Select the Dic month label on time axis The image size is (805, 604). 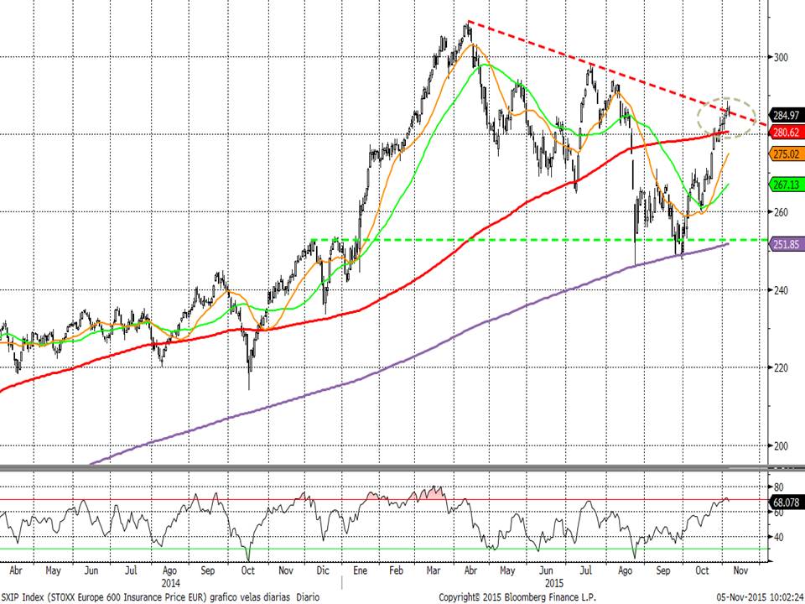(x=323, y=570)
